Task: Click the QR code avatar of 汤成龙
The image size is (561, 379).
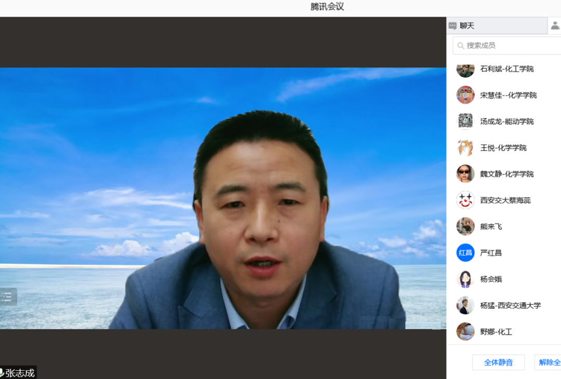Action: coord(465,121)
